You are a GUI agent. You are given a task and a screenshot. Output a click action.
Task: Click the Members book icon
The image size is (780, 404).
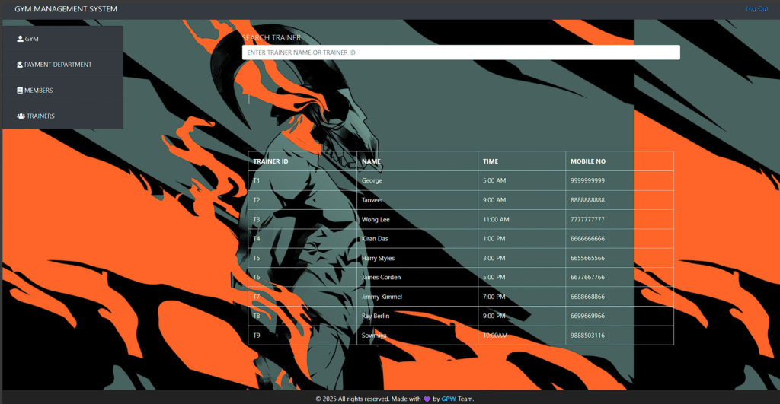tap(20, 91)
